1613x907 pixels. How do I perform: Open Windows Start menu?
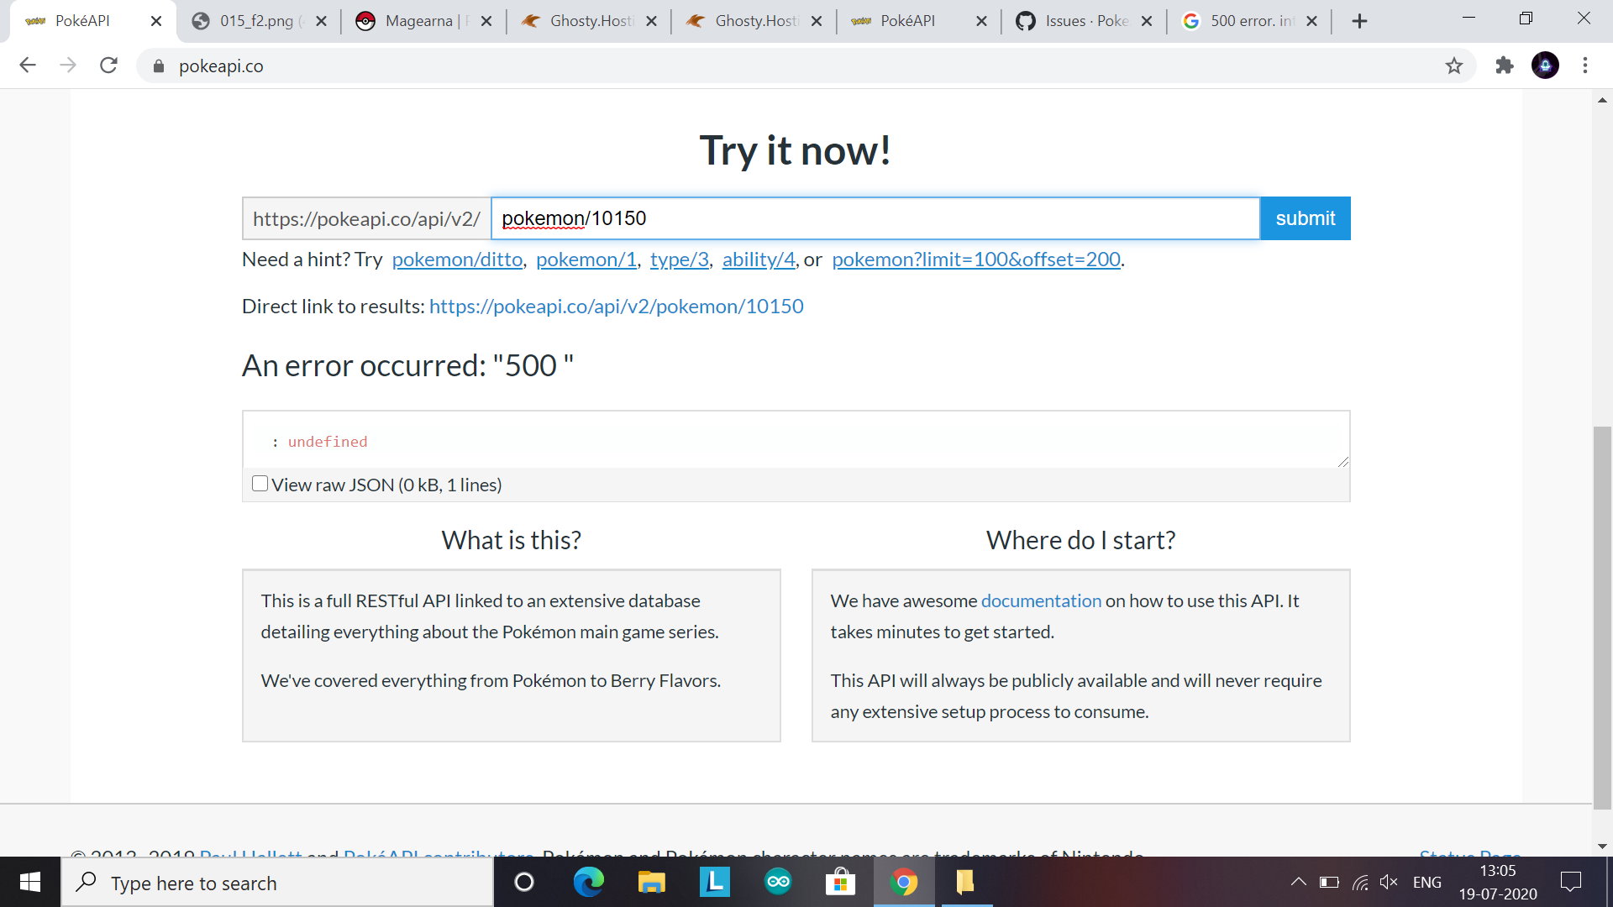point(30,882)
